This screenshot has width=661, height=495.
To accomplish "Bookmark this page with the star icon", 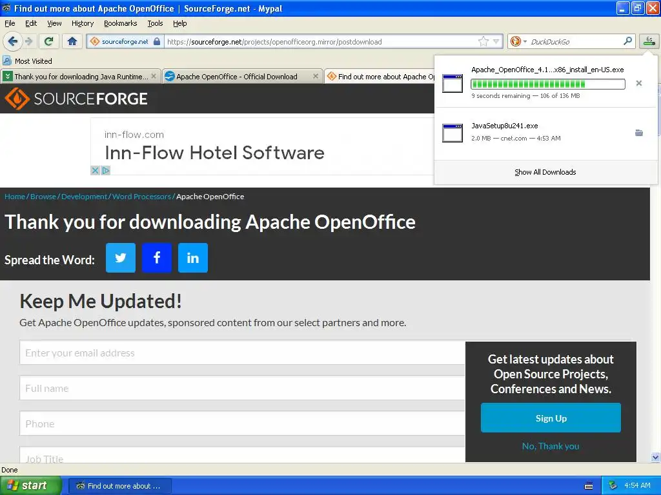I will (x=483, y=41).
